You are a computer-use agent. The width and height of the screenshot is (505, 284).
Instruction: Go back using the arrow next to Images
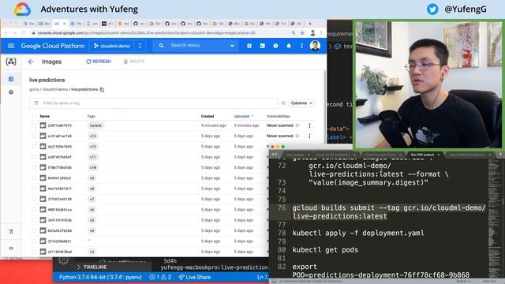tap(31, 62)
